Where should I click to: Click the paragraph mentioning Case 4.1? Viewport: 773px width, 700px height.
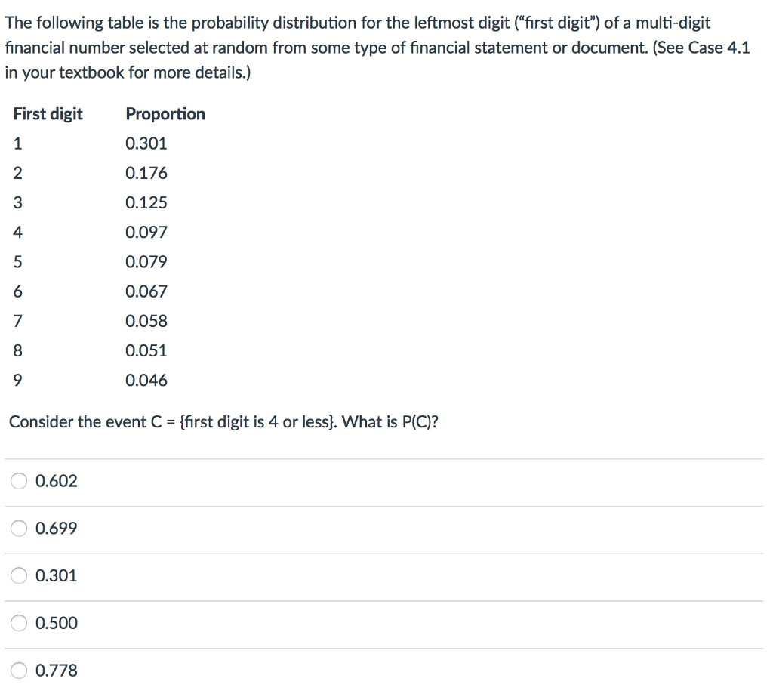click(x=377, y=47)
